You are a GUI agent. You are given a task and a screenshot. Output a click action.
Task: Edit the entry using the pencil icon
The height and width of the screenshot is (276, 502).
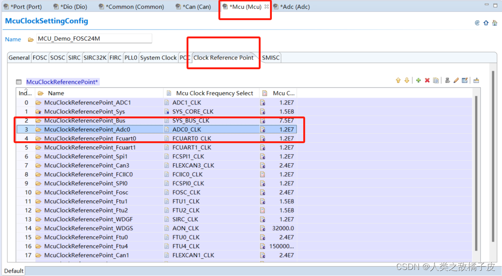[x=456, y=80]
